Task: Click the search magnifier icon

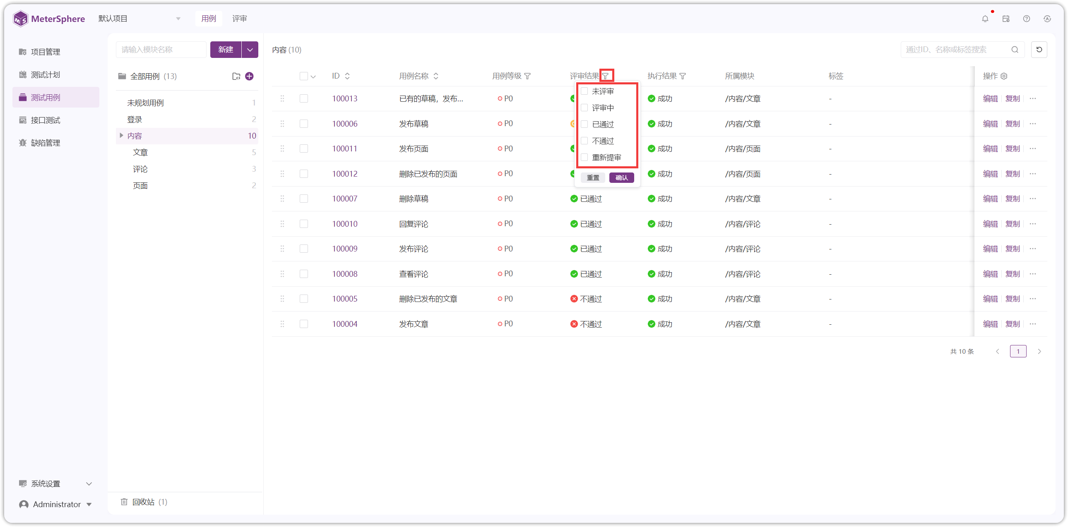Action: (1015, 50)
